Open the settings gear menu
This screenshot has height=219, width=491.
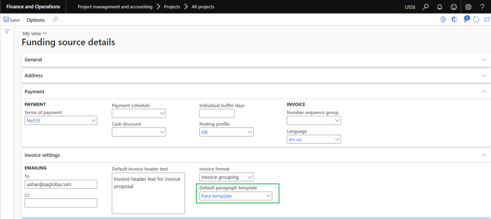(468, 7)
